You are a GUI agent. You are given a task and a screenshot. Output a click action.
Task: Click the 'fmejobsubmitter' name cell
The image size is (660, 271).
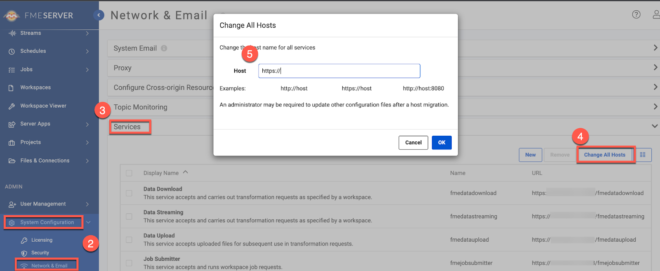click(x=471, y=263)
